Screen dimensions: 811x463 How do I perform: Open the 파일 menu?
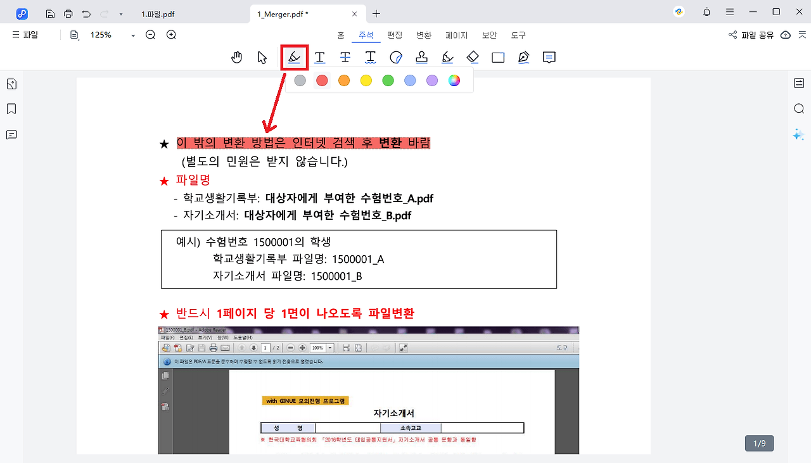[x=25, y=35]
